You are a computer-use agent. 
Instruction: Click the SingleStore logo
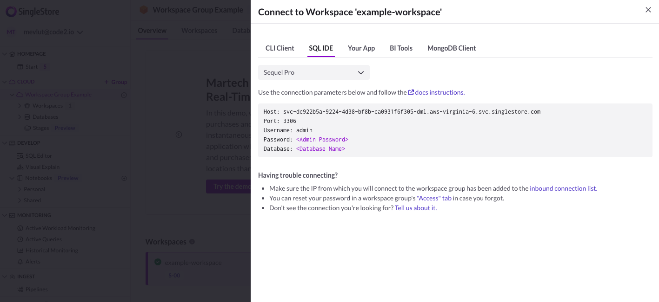click(33, 12)
